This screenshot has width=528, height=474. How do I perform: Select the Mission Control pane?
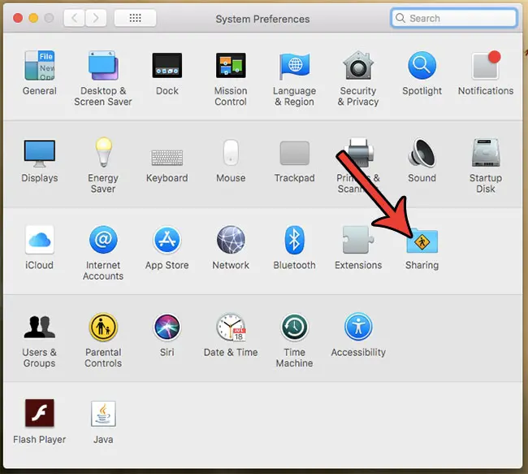click(x=231, y=67)
